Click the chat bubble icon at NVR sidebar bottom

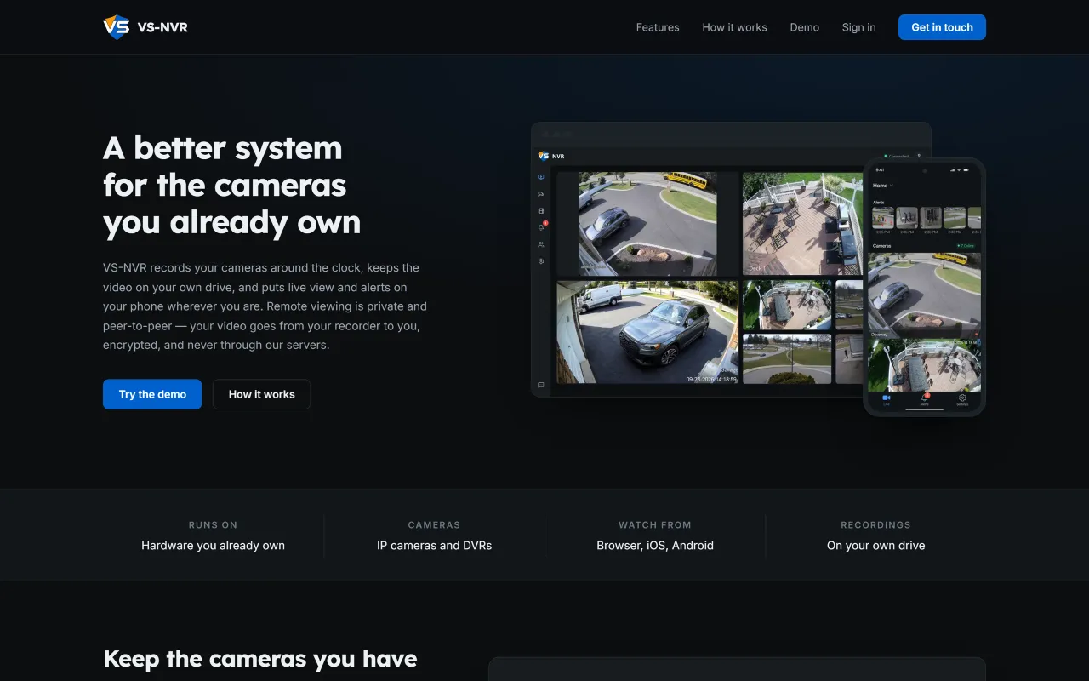tap(541, 386)
